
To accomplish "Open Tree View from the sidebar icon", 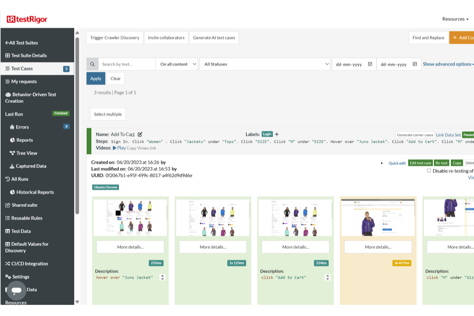I will [x=12, y=153].
